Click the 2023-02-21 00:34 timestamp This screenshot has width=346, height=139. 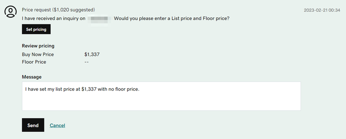[322, 10]
